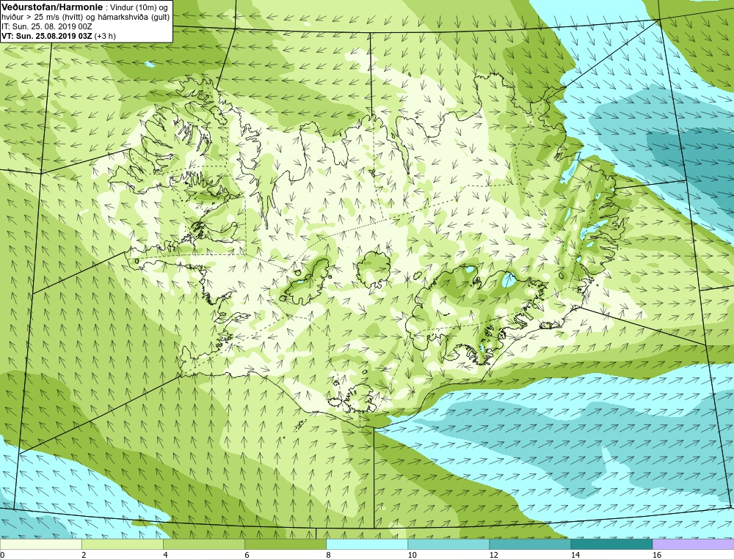Click the 12–14 m/s darker teal legend swatch
The image size is (734, 560).
coord(529,544)
